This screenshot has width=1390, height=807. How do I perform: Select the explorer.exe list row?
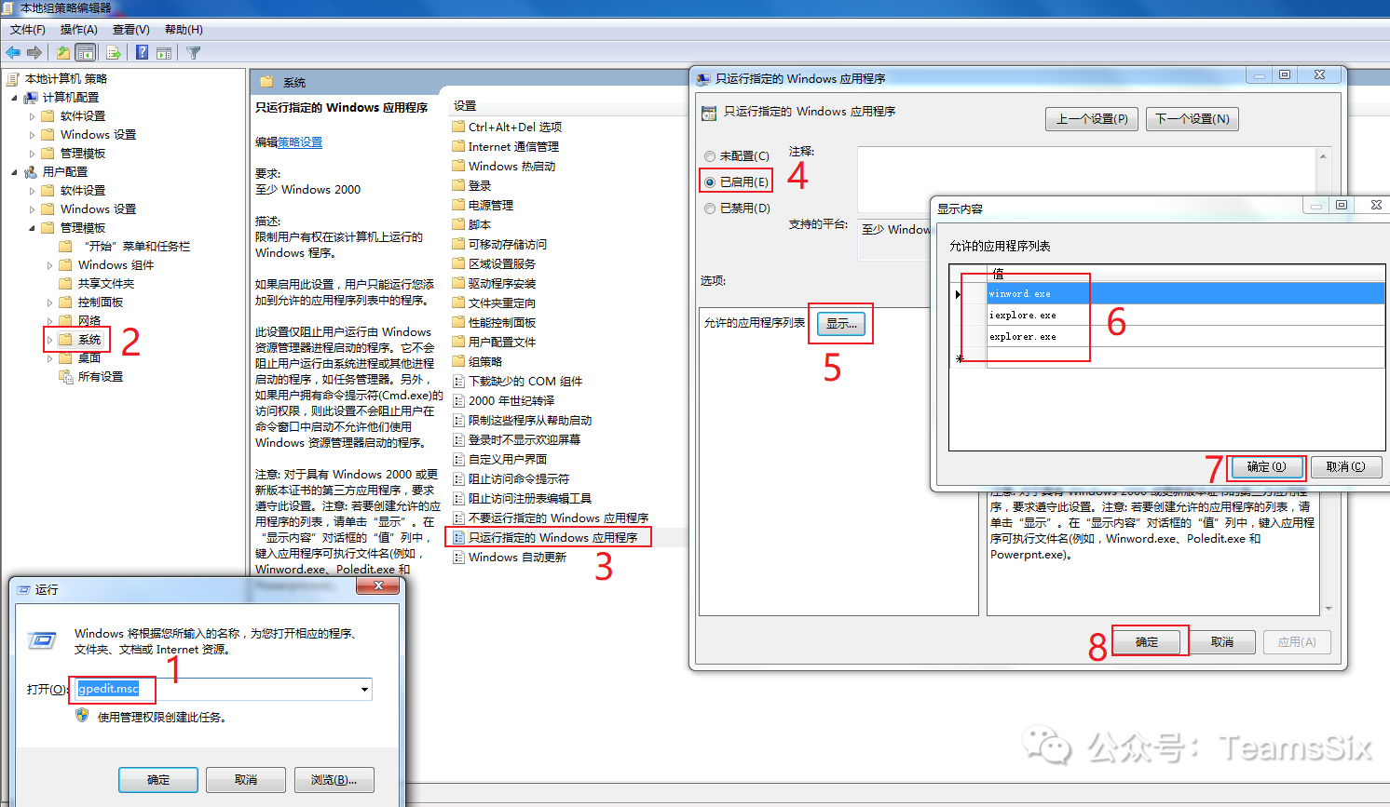pos(1185,336)
